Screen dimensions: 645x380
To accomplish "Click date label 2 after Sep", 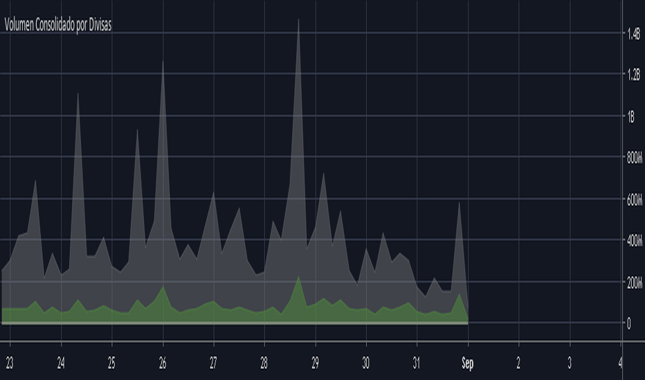I will (x=518, y=363).
